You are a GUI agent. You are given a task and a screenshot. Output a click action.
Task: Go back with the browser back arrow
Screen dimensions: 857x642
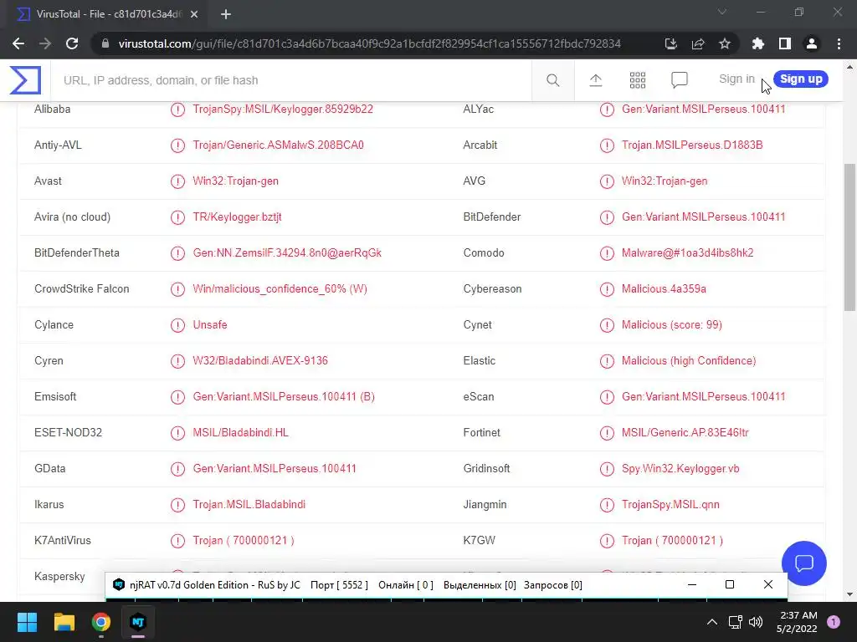18,43
